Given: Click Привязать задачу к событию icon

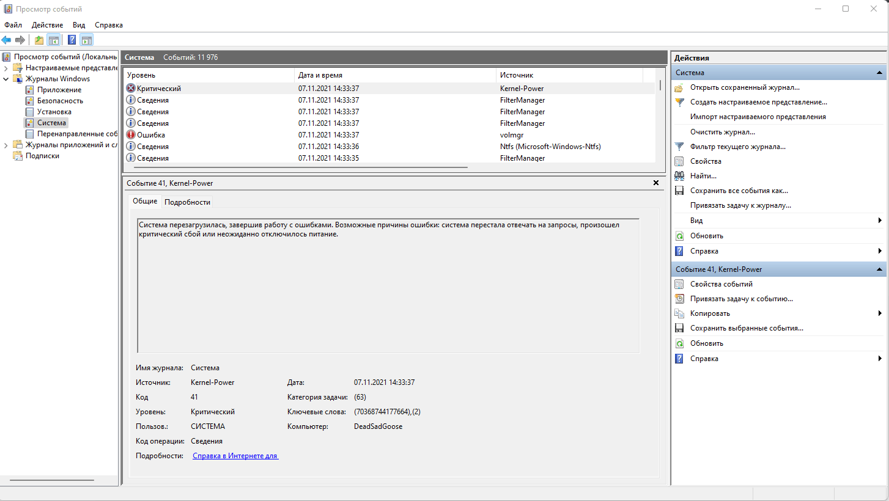Looking at the screenshot, I should pyautogui.click(x=679, y=299).
